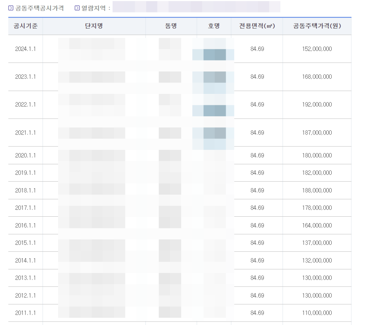Select the highlighted 호명 cell in 2022.1.1 row

pyautogui.click(x=214, y=110)
